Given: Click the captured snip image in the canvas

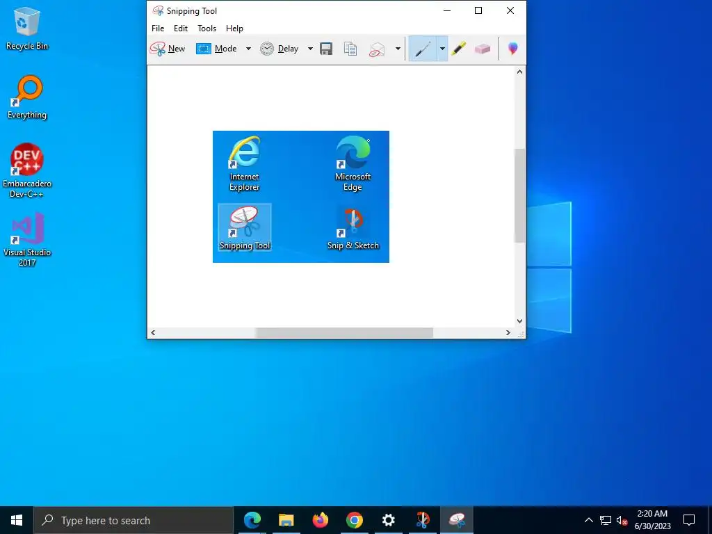Looking at the screenshot, I should [x=300, y=197].
